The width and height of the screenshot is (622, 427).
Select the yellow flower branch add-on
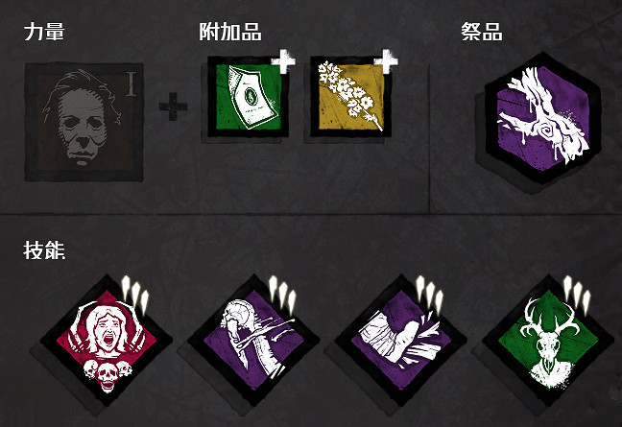point(350,97)
